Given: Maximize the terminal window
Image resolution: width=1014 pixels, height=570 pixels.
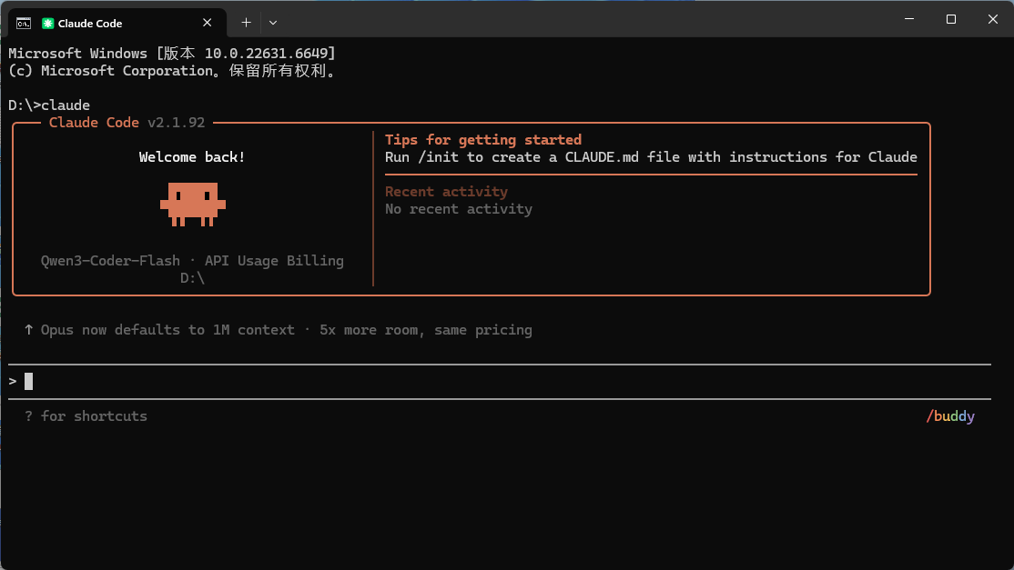Looking at the screenshot, I should pos(950,19).
